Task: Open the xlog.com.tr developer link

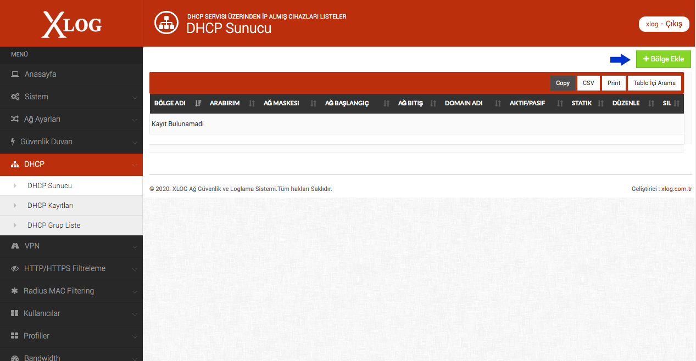Action: (x=676, y=189)
